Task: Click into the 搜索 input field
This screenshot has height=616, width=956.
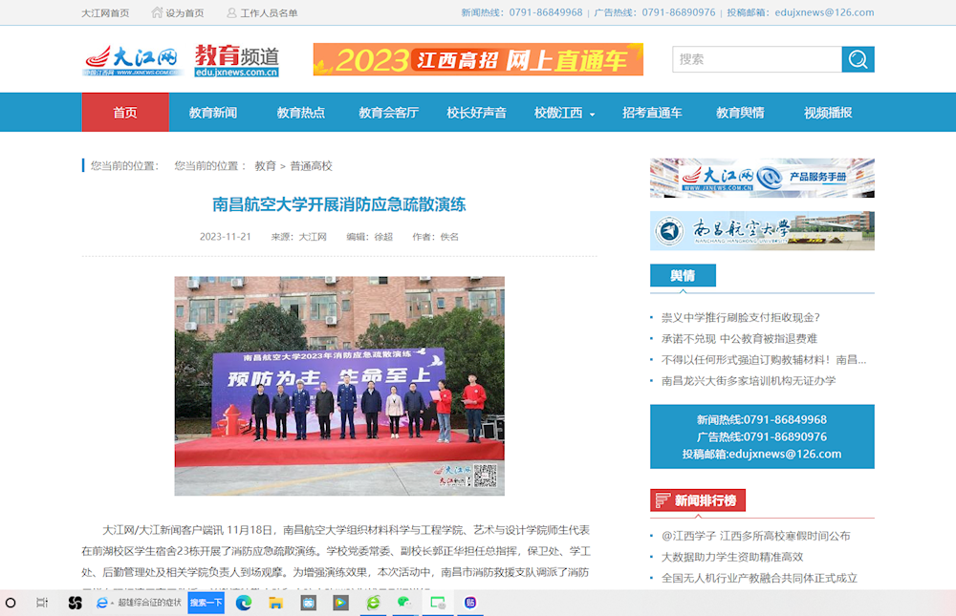Action: pos(755,59)
